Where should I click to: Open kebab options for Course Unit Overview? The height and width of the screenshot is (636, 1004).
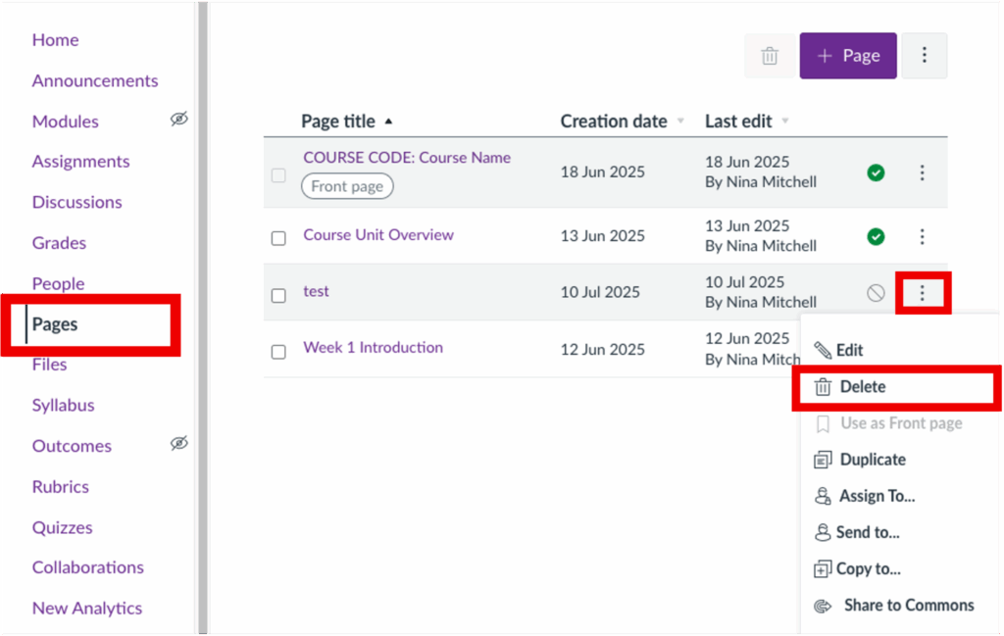click(922, 236)
